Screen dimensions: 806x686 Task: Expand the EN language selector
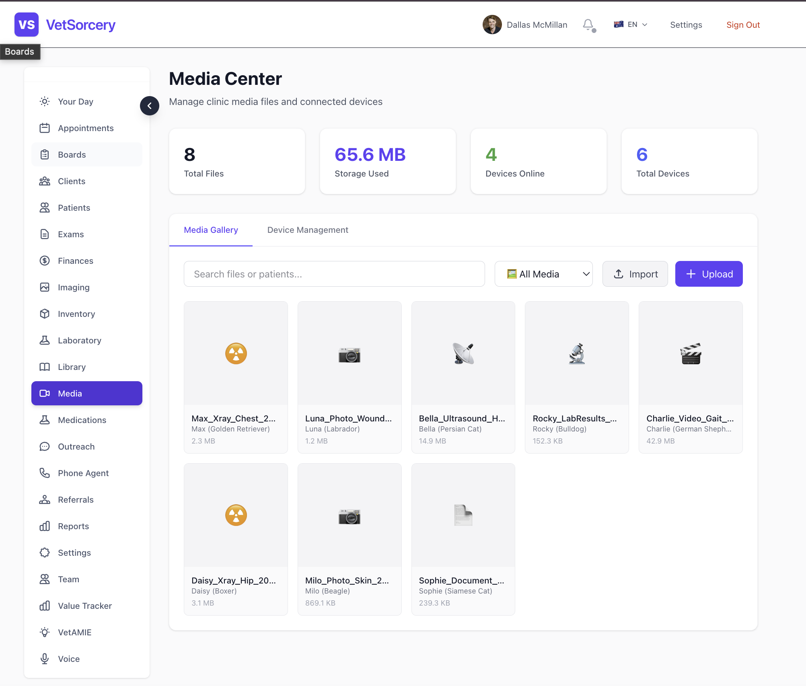(630, 25)
